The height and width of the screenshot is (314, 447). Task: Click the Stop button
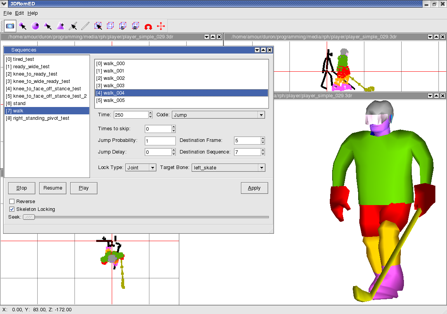coord(22,188)
